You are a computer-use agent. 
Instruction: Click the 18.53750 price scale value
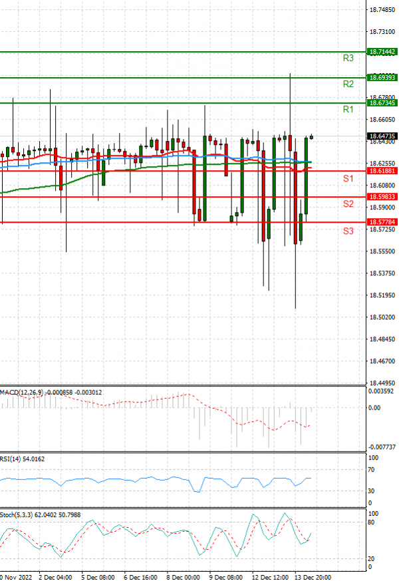point(382,273)
